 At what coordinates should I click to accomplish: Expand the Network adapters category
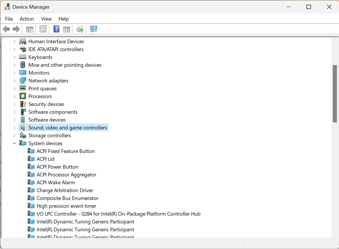(14, 80)
